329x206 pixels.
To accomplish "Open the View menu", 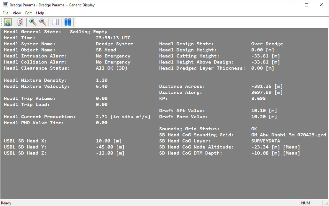I will coord(17,13).
